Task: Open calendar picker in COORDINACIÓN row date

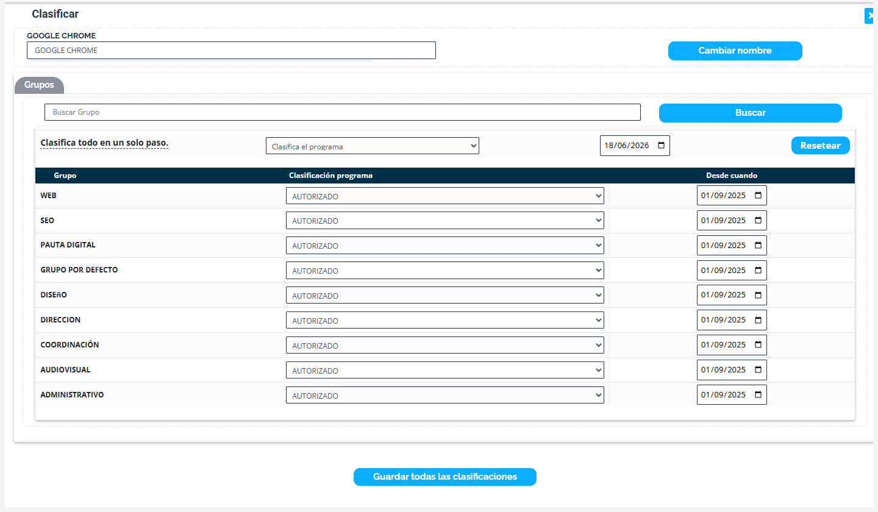Action: [x=758, y=345]
